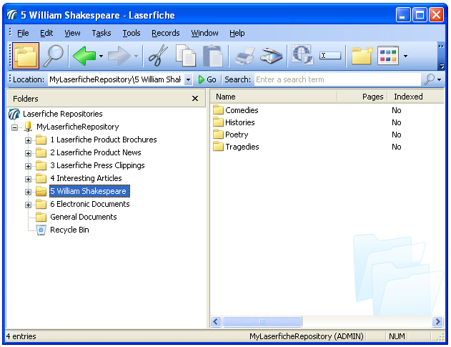
Task: Close the Folders pane
Action: (x=195, y=99)
